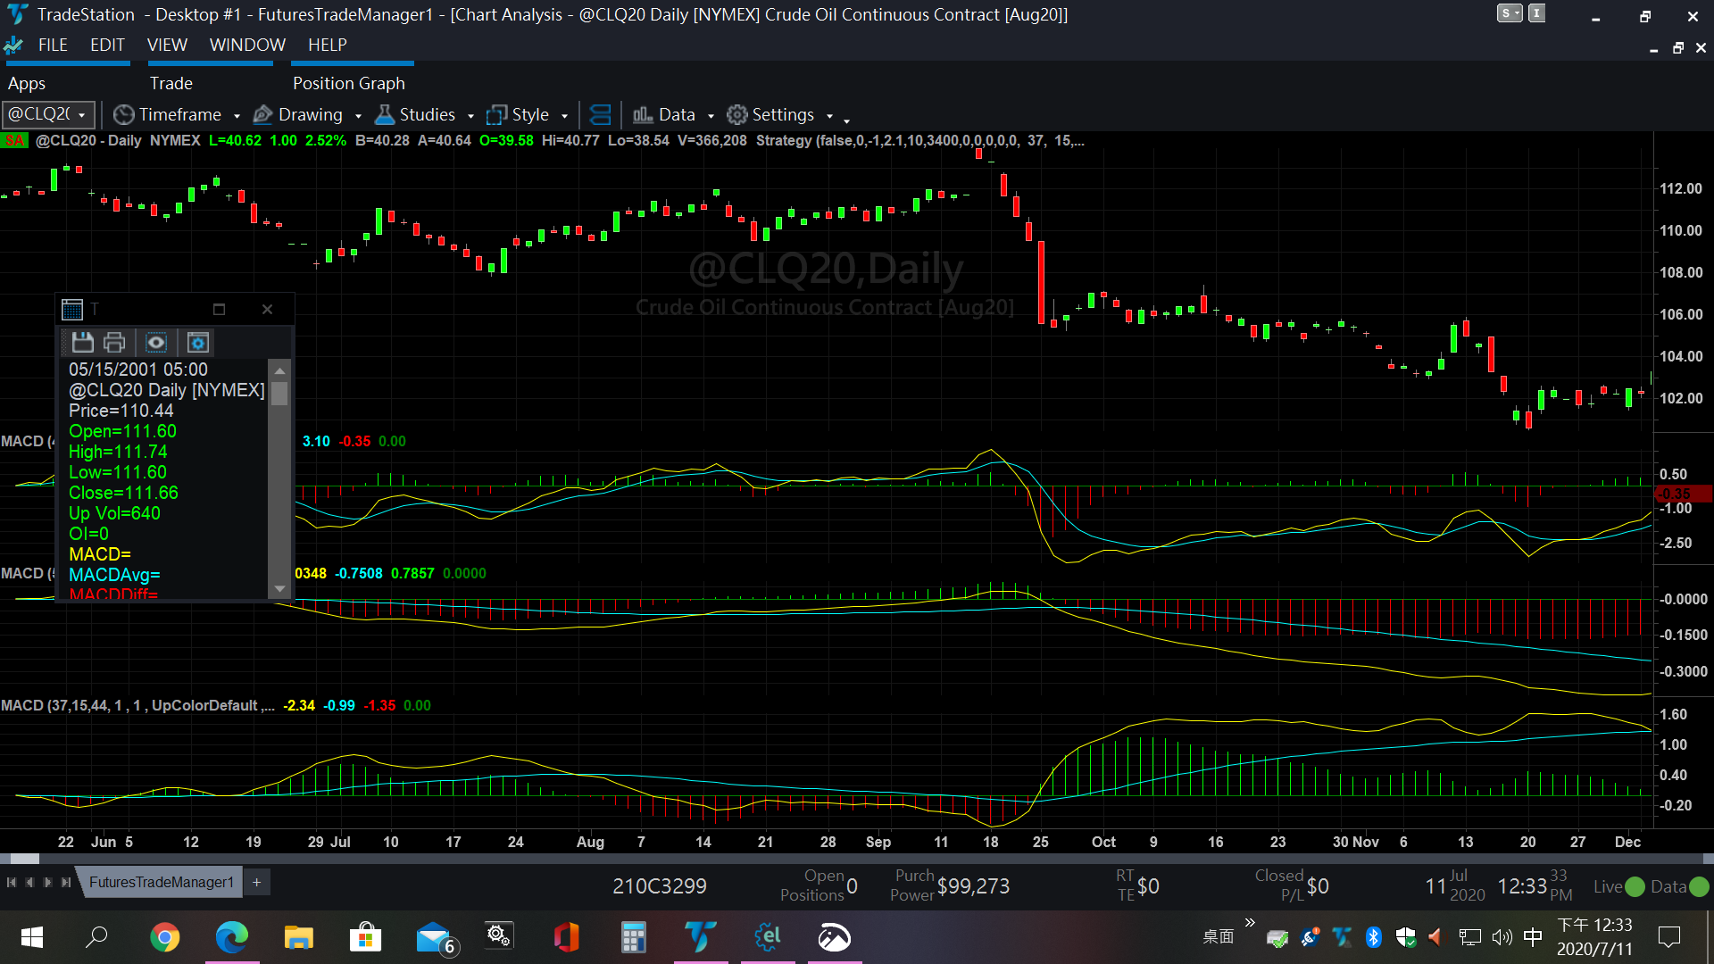
Task: Click the TradeStation logo in the title bar
Action: point(18,14)
